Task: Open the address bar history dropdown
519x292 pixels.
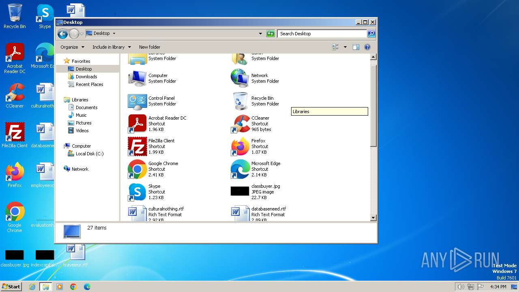Action: click(x=260, y=34)
